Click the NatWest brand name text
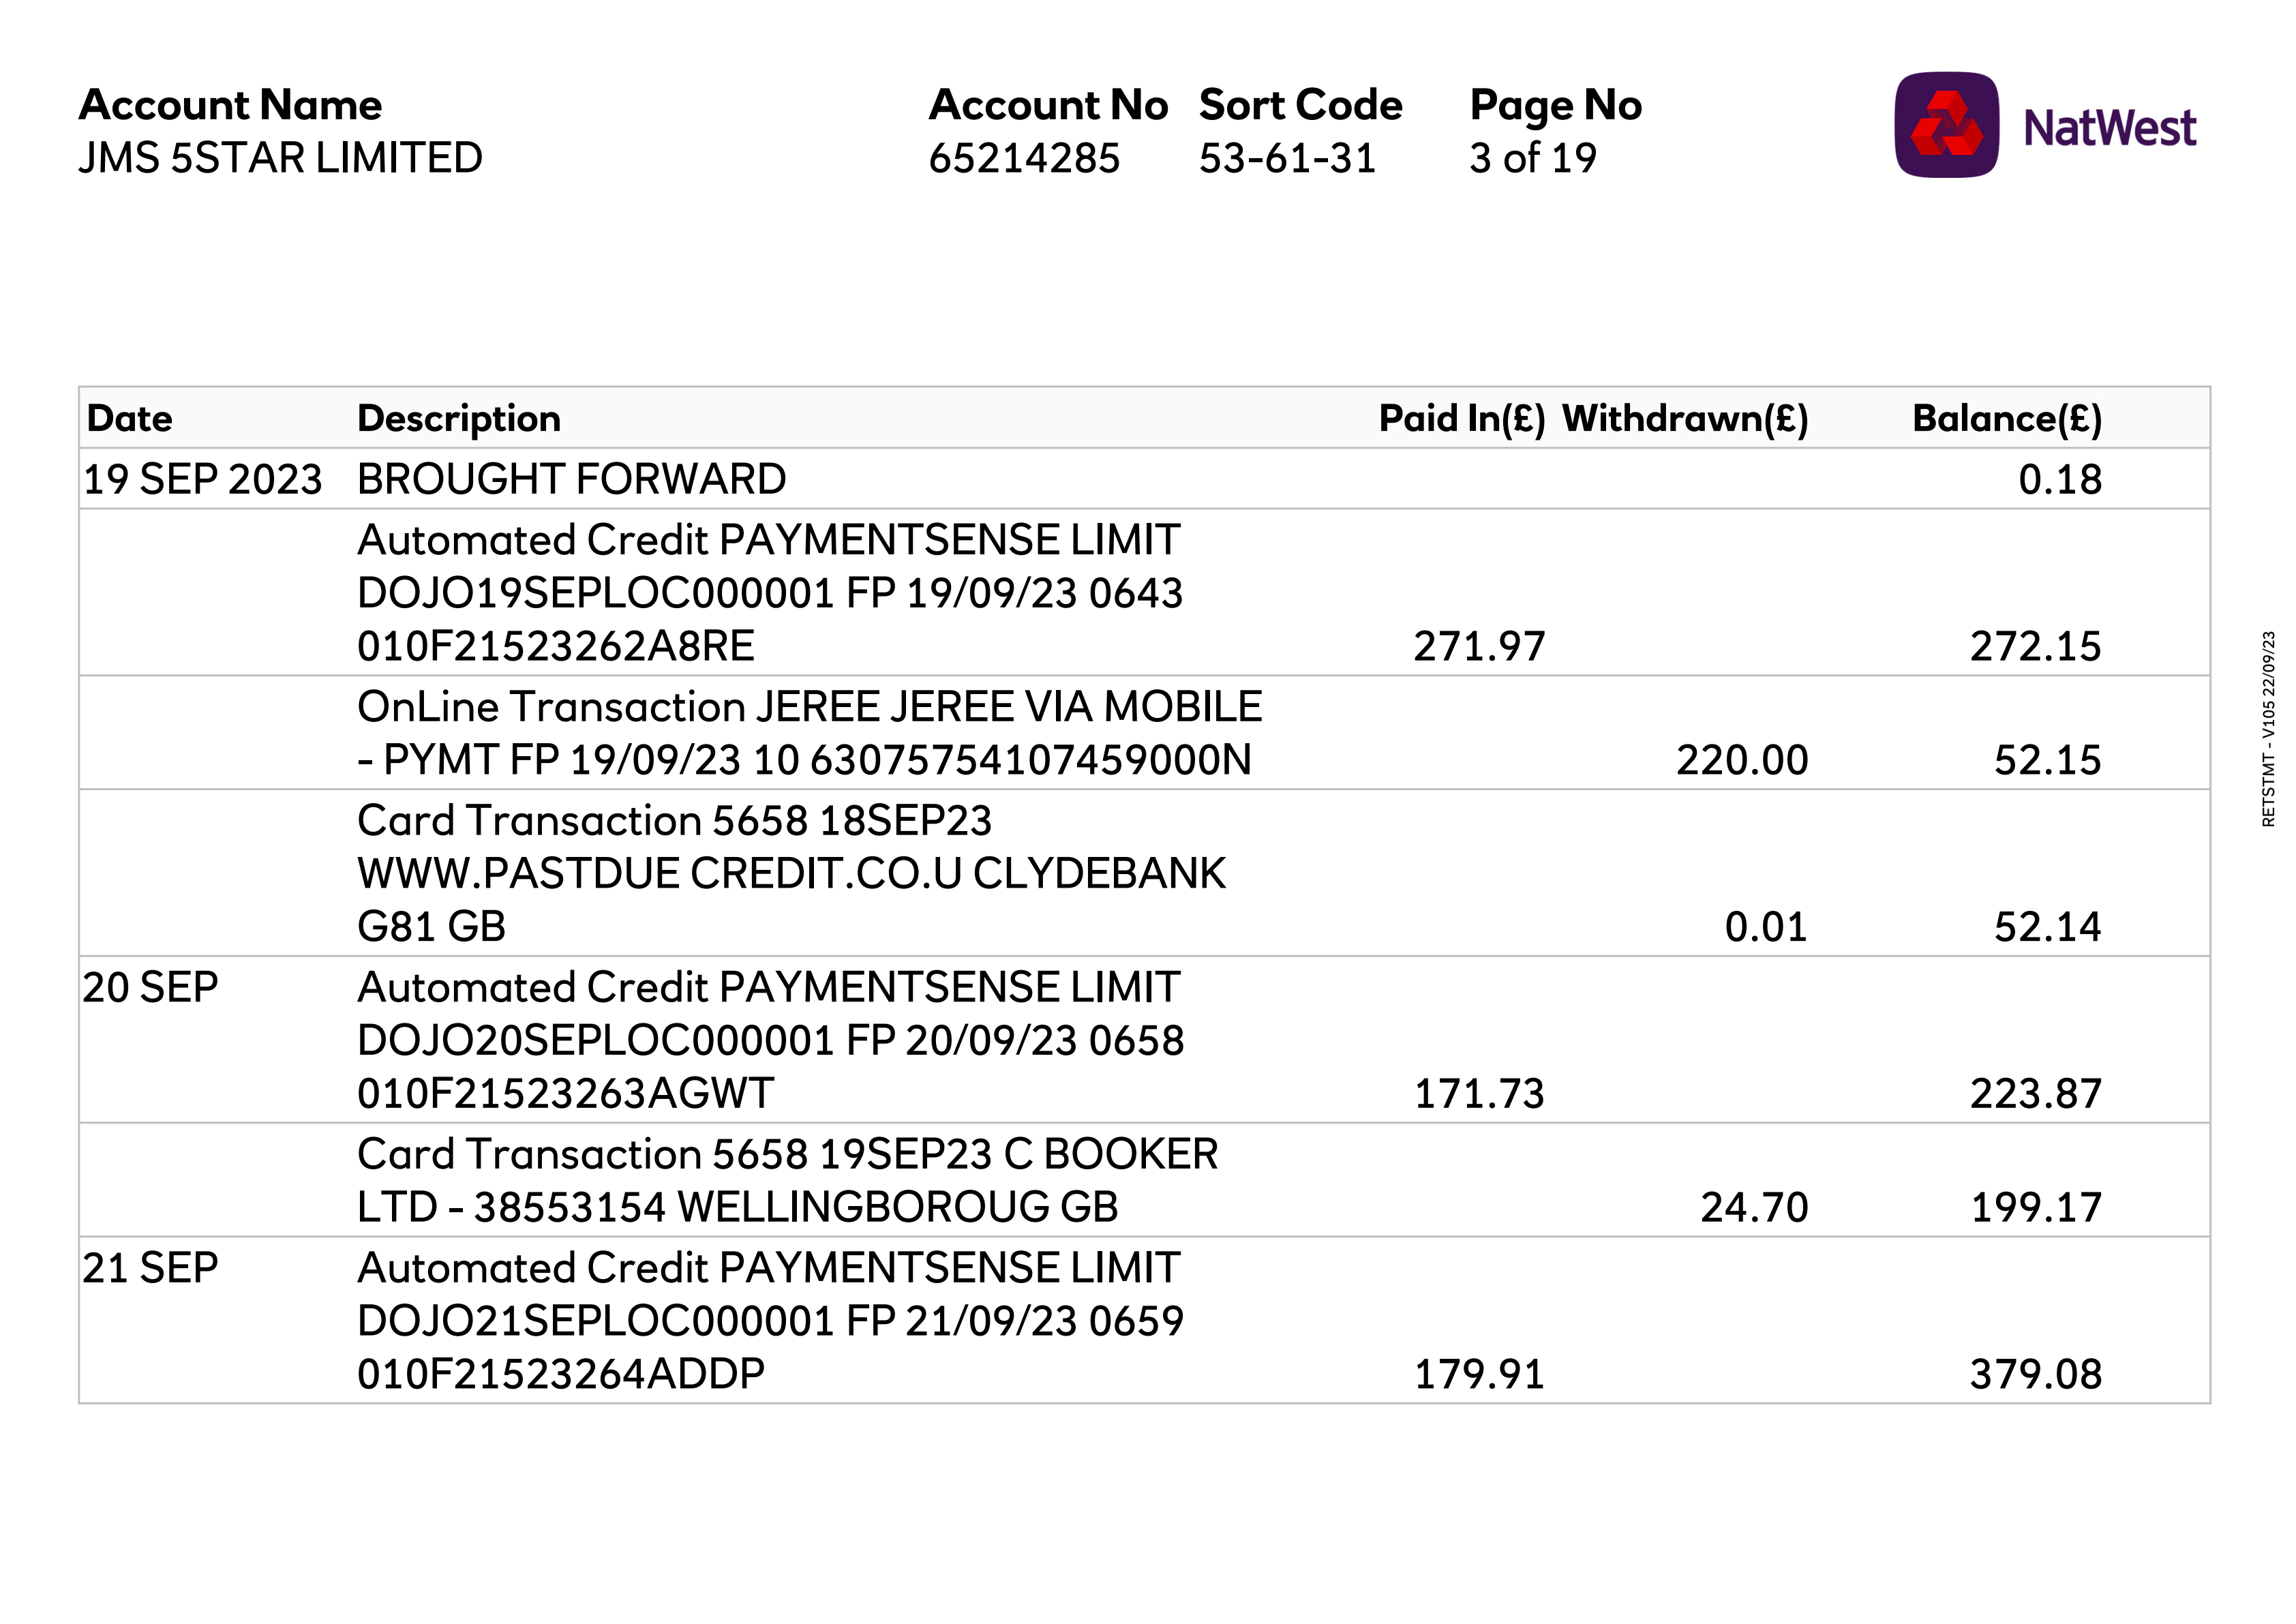This screenshot has height=1624, width=2296. 2109,128
